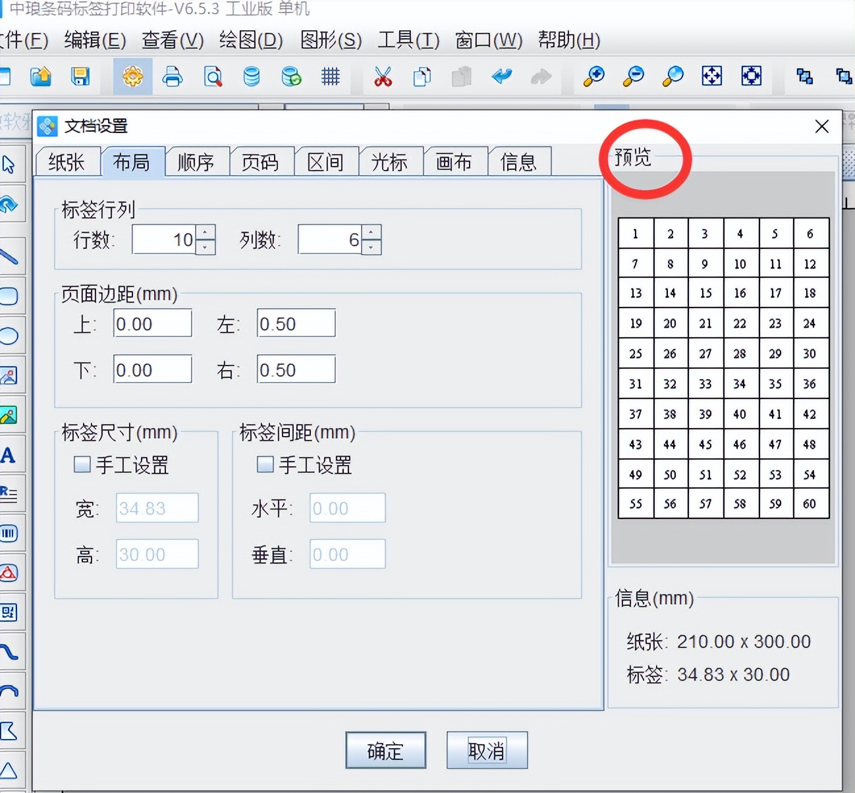Print labels using the printer icon
This screenshot has height=793, width=855.
click(173, 76)
